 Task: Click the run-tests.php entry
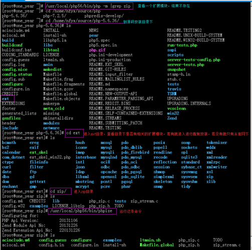182,45
